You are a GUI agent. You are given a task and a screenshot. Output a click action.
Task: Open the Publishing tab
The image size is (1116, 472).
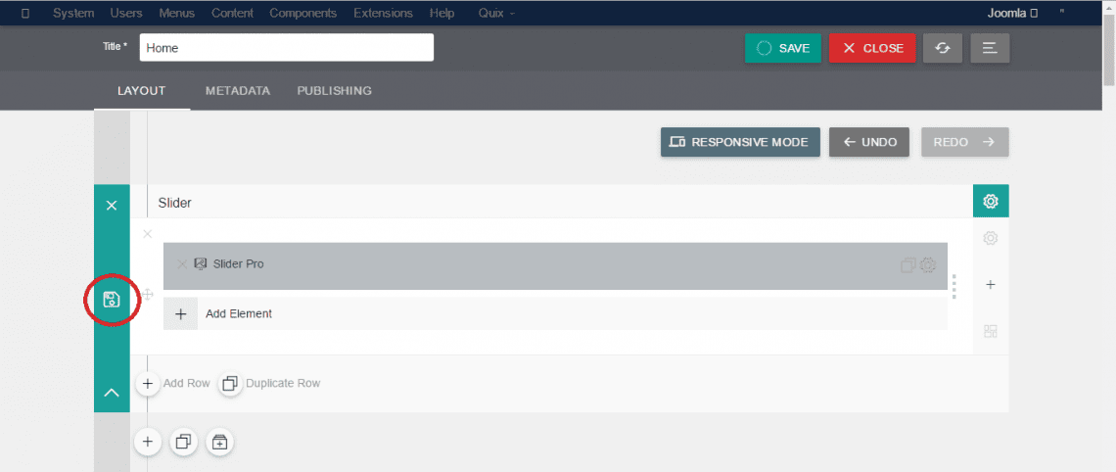click(x=334, y=91)
